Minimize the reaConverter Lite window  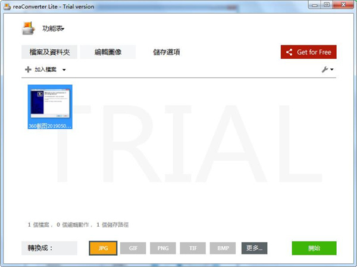pyautogui.click(x=315, y=5)
